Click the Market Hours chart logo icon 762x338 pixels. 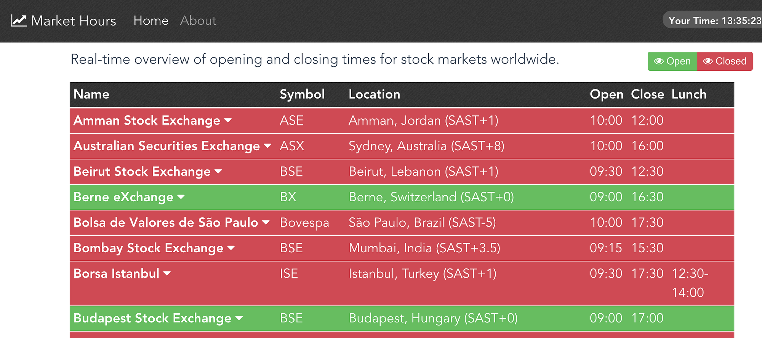pyautogui.click(x=18, y=21)
